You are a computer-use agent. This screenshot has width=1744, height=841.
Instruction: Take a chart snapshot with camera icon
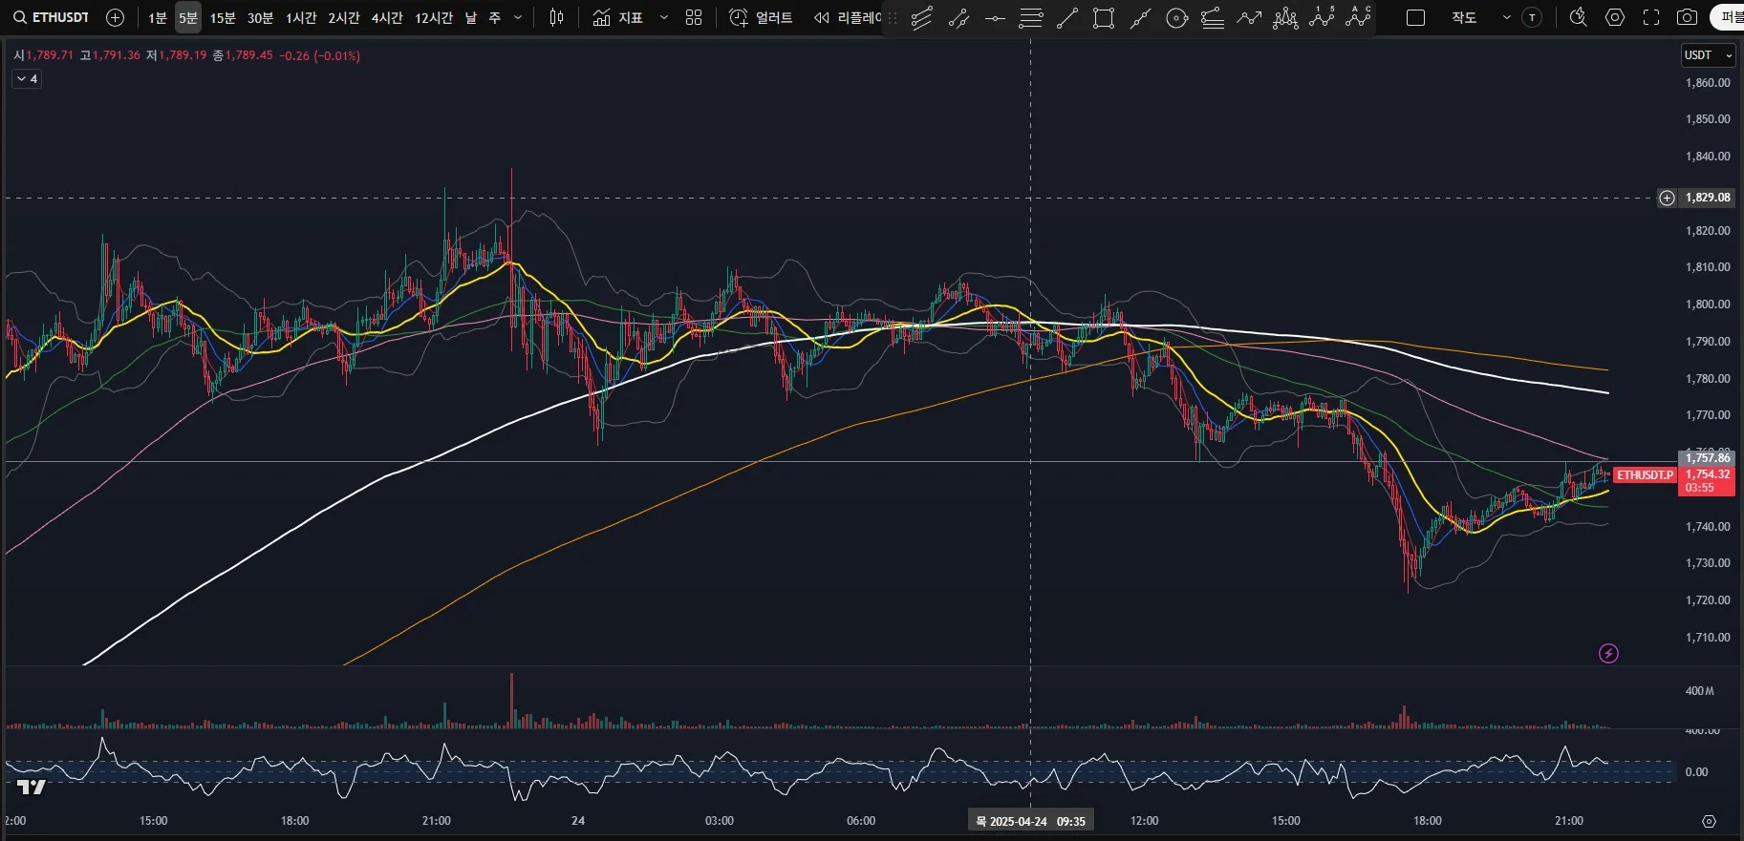1688,17
